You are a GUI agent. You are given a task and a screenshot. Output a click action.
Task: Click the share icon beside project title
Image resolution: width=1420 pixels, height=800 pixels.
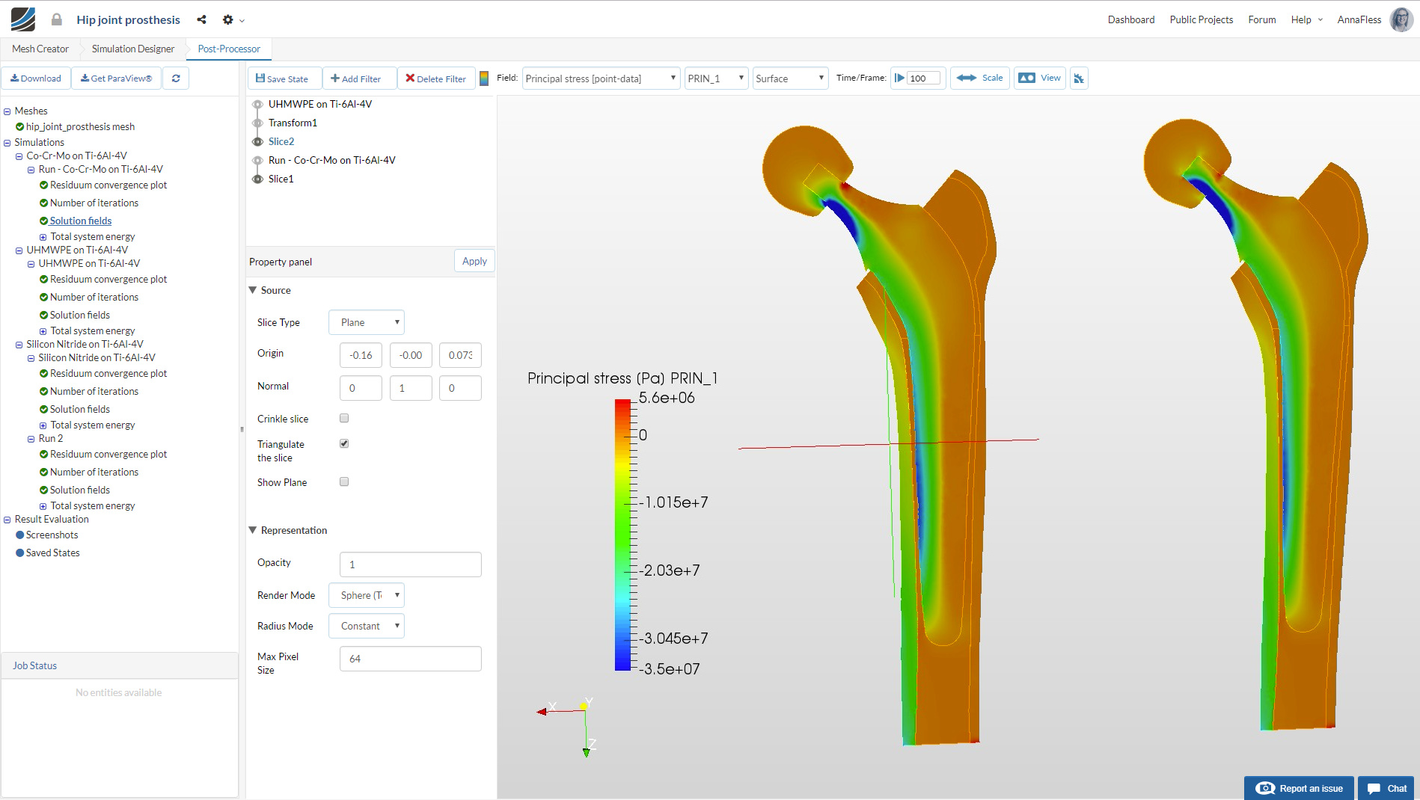(x=201, y=19)
